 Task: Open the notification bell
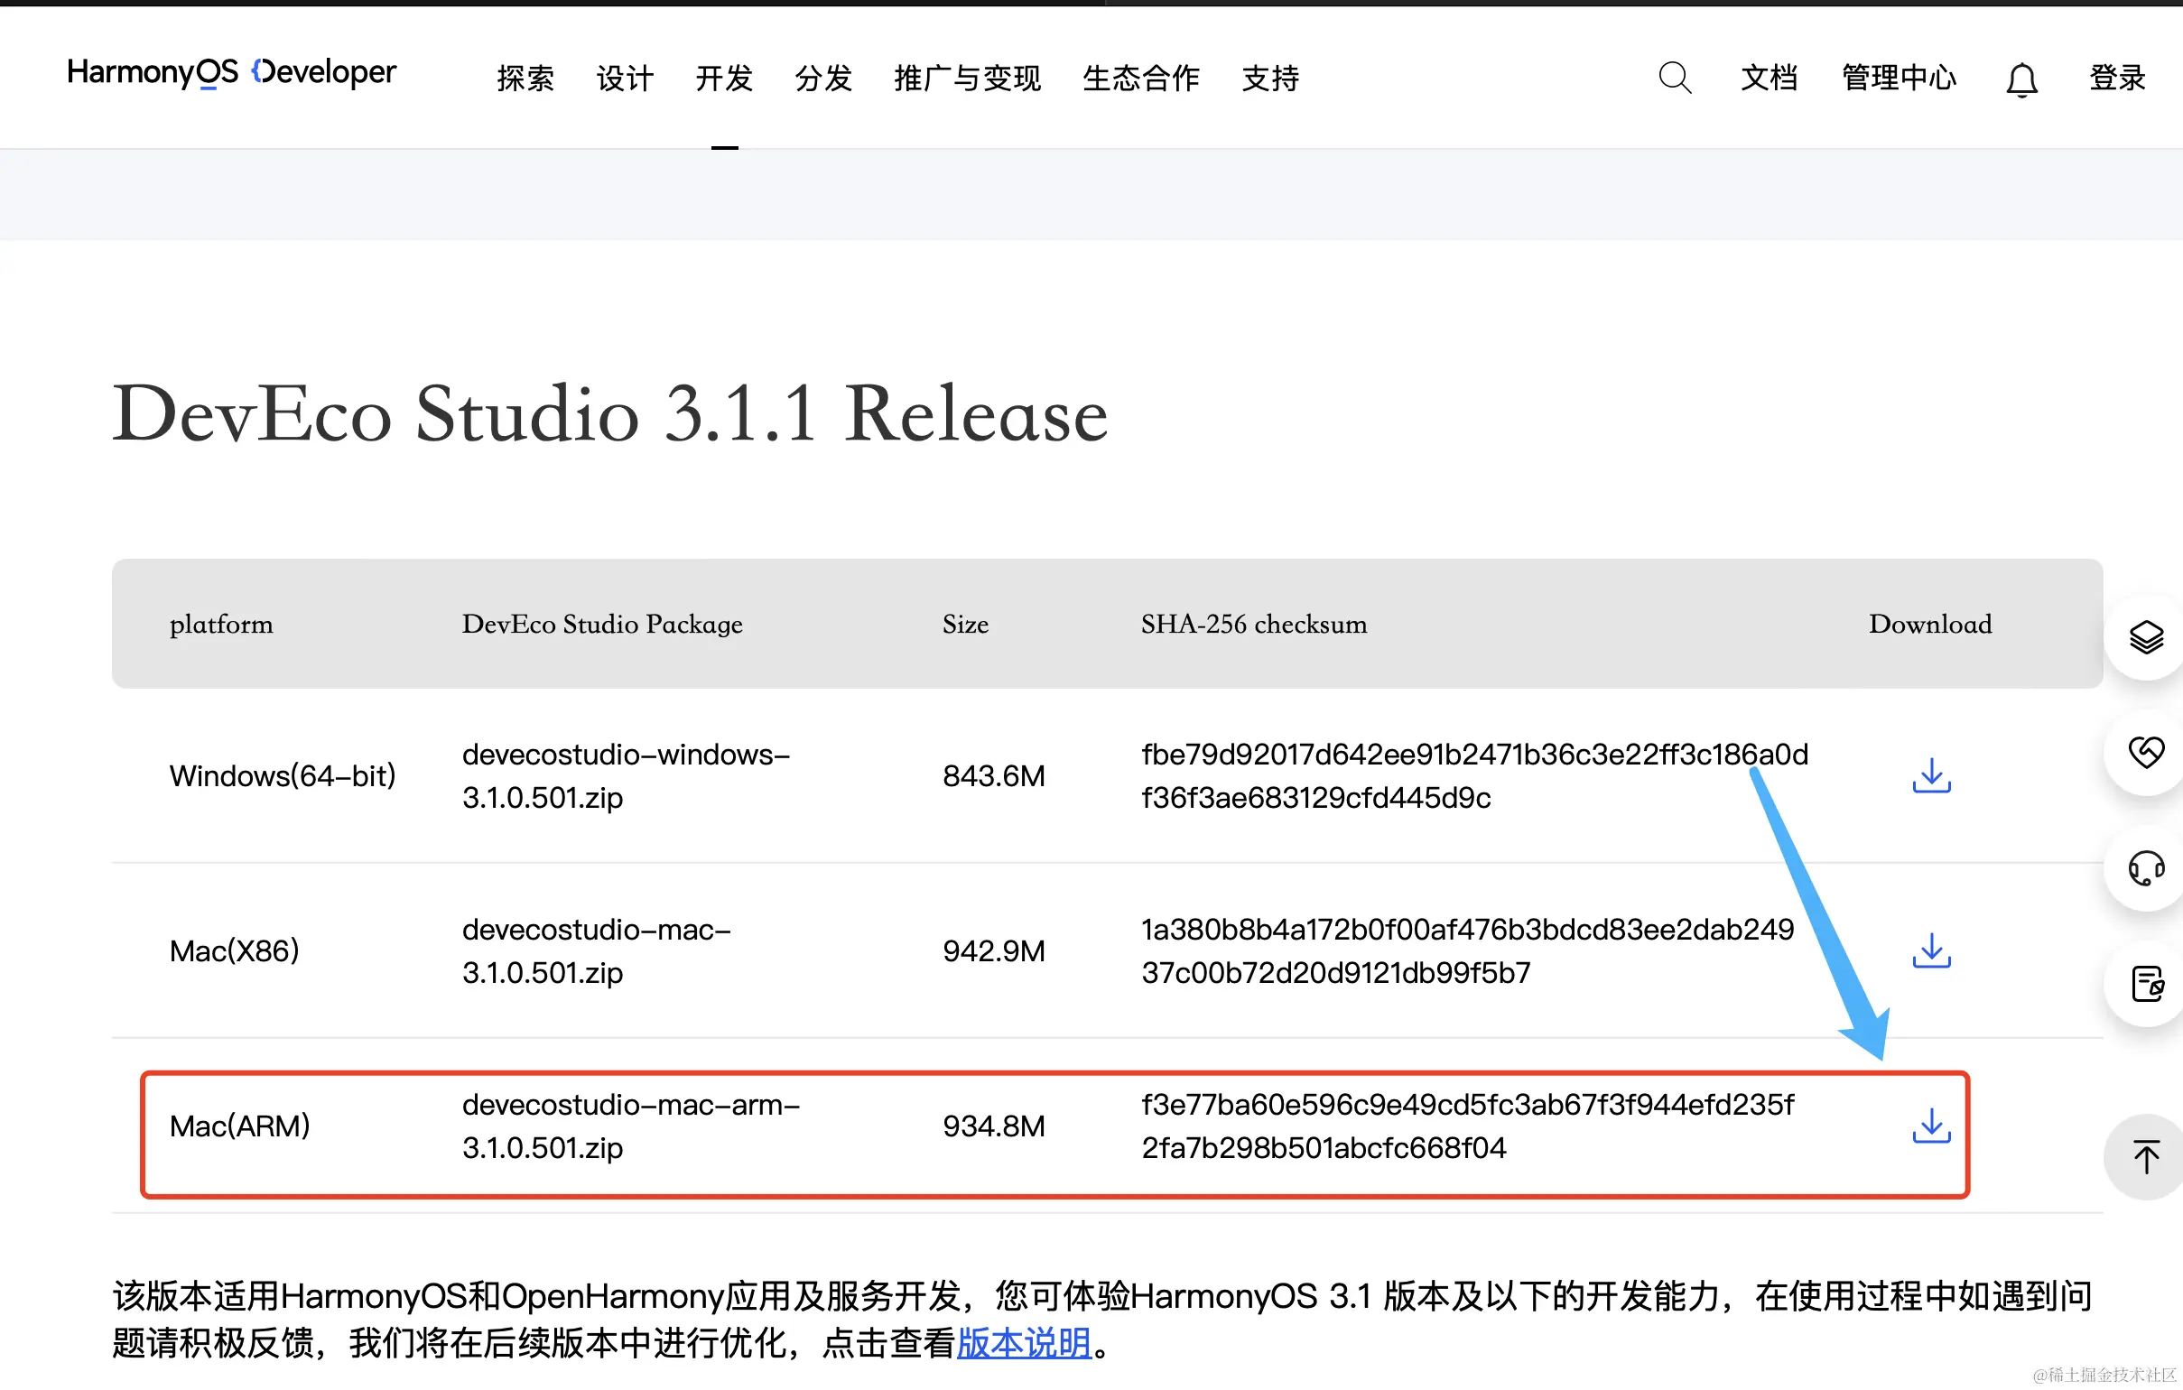[x=2020, y=79]
